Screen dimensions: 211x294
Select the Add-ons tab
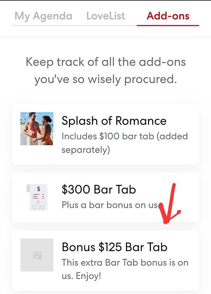click(x=168, y=16)
